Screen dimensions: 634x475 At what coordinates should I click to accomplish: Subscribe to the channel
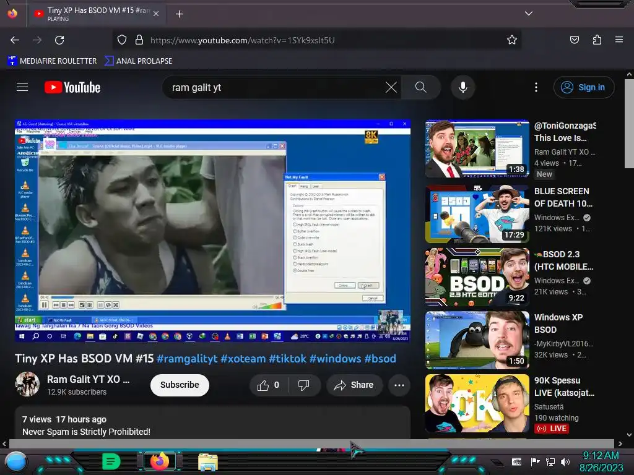(180, 385)
